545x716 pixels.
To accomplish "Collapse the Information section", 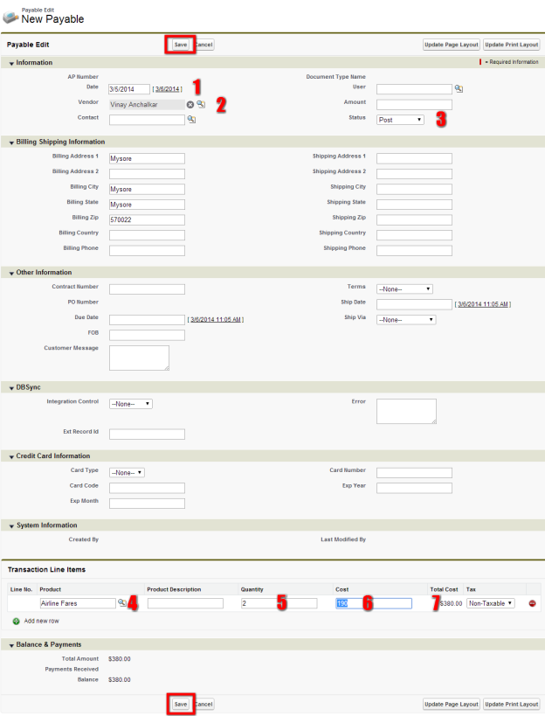I will 11,63.
